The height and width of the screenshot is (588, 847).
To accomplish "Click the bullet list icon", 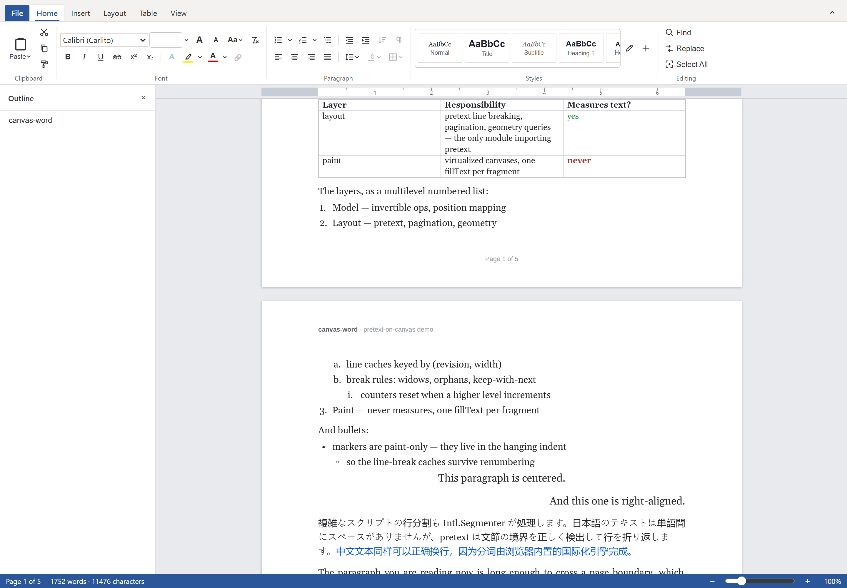I will pyautogui.click(x=278, y=40).
